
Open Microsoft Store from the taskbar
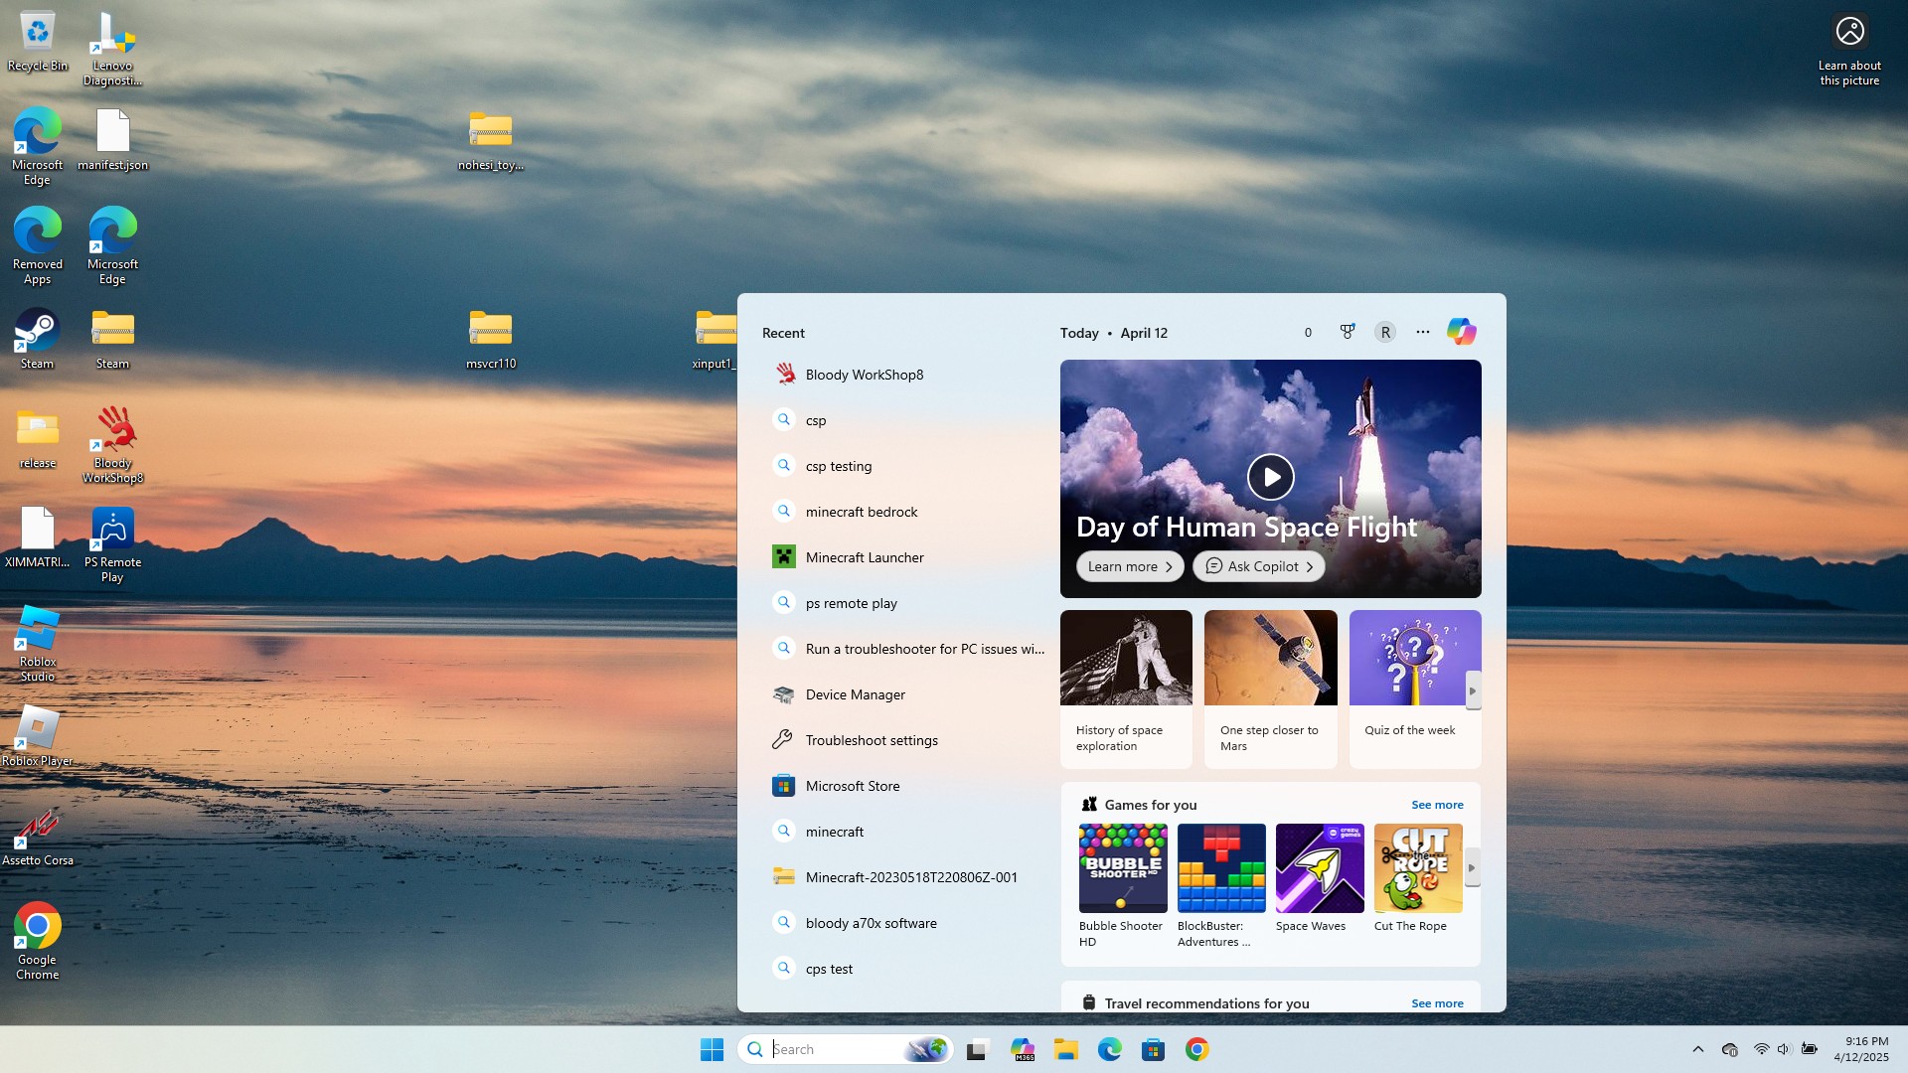(1154, 1049)
